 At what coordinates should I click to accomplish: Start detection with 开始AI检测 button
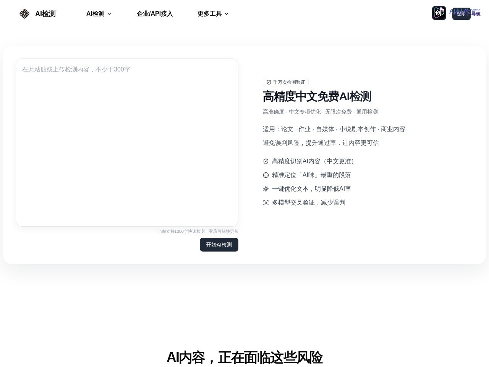(x=219, y=245)
